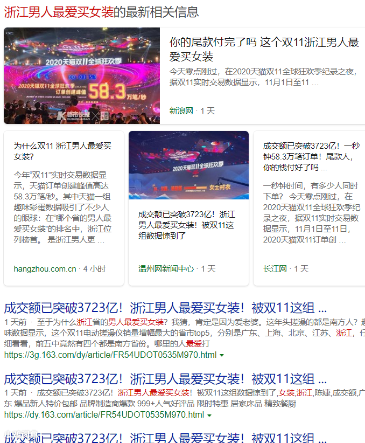Click hangzhou.com.cn source link

pyautogui.click(x=45, y=269)
